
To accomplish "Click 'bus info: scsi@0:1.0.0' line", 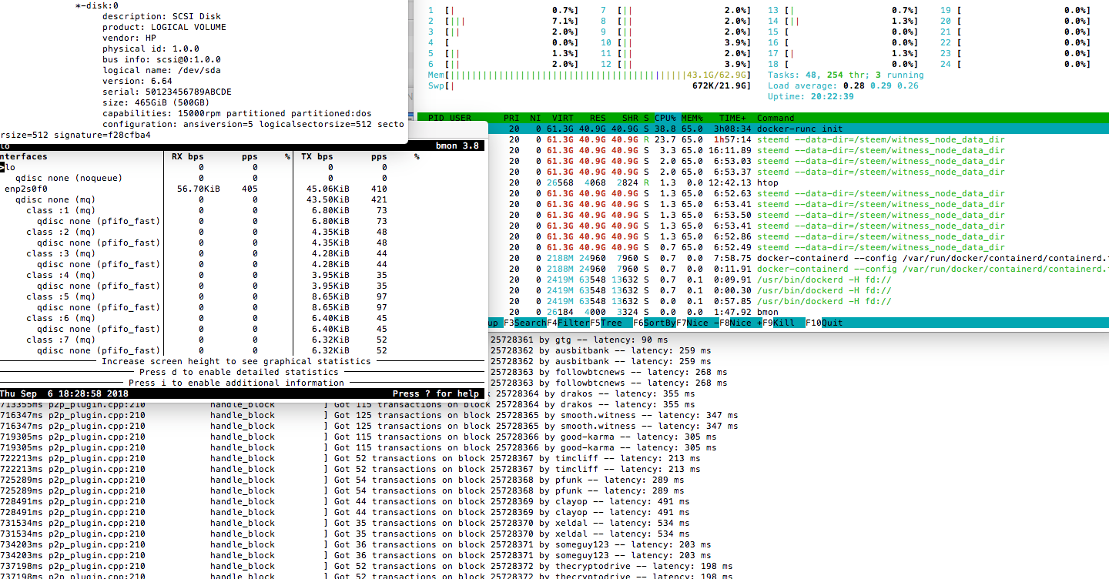I will coord(161,59).
